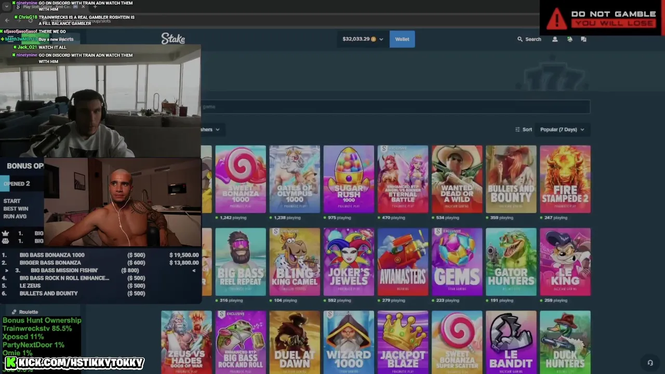Open Bling King Camel game
This screenshot has height=374, width=665.
(295, 262)
